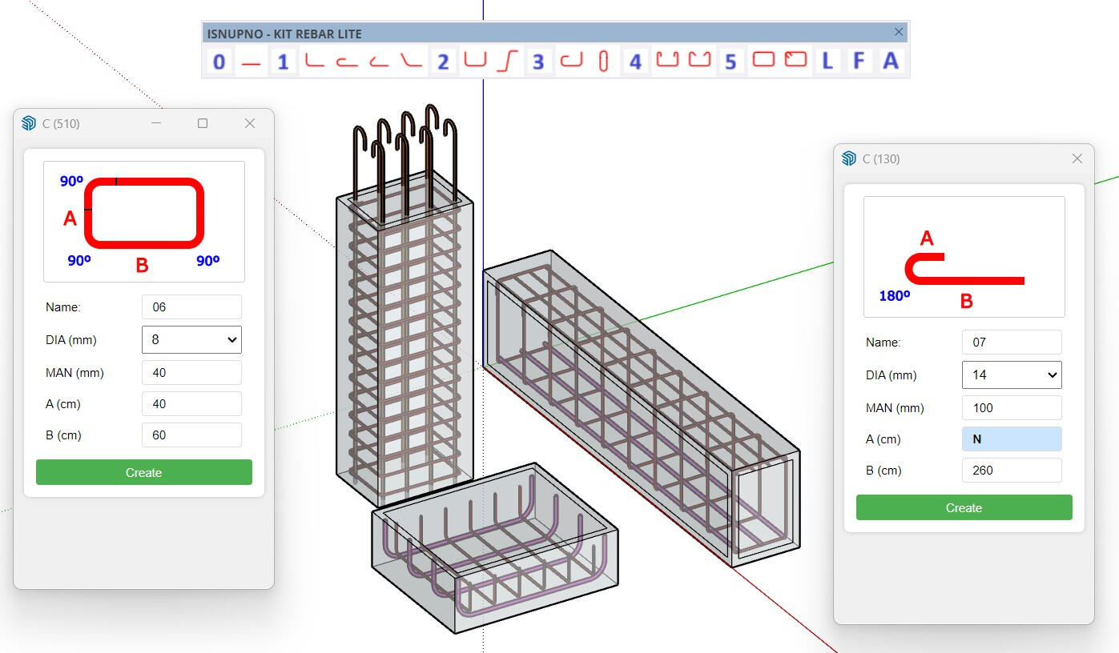
Task: Click the blue letter A toolbar button
Action: (x=890, y=61)
